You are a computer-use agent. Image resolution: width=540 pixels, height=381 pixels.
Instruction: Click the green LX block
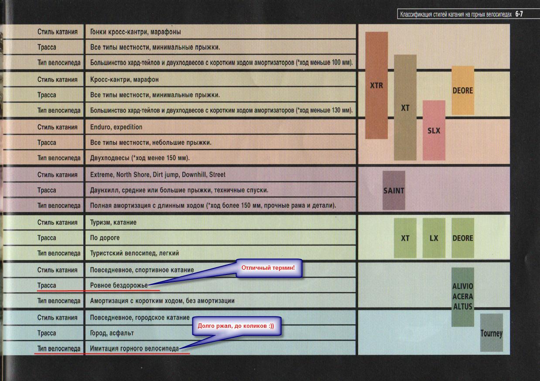coord(434,238)
